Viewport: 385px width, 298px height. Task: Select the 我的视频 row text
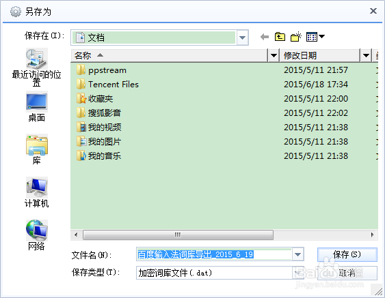[x=105, y=128]
